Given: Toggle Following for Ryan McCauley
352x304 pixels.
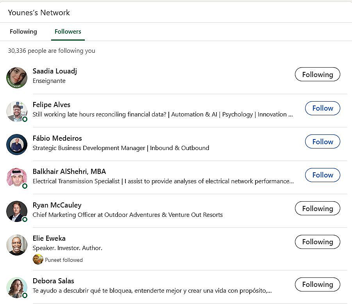Looking at the screenshot, I should pos(317,208).
